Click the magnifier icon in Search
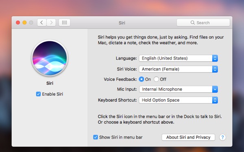244x152 pixels. [192, 22]
